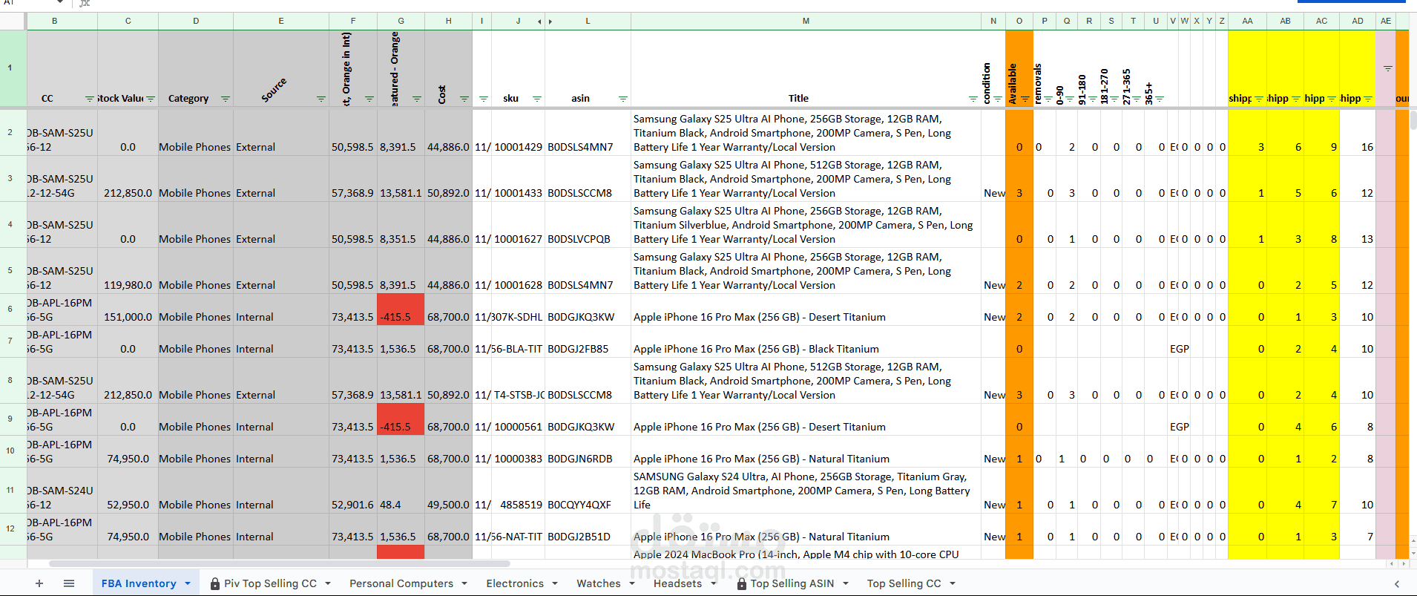Open the Source column filter icon
Viewport: 1417px width, 596px height.
[x=321, y=99]
